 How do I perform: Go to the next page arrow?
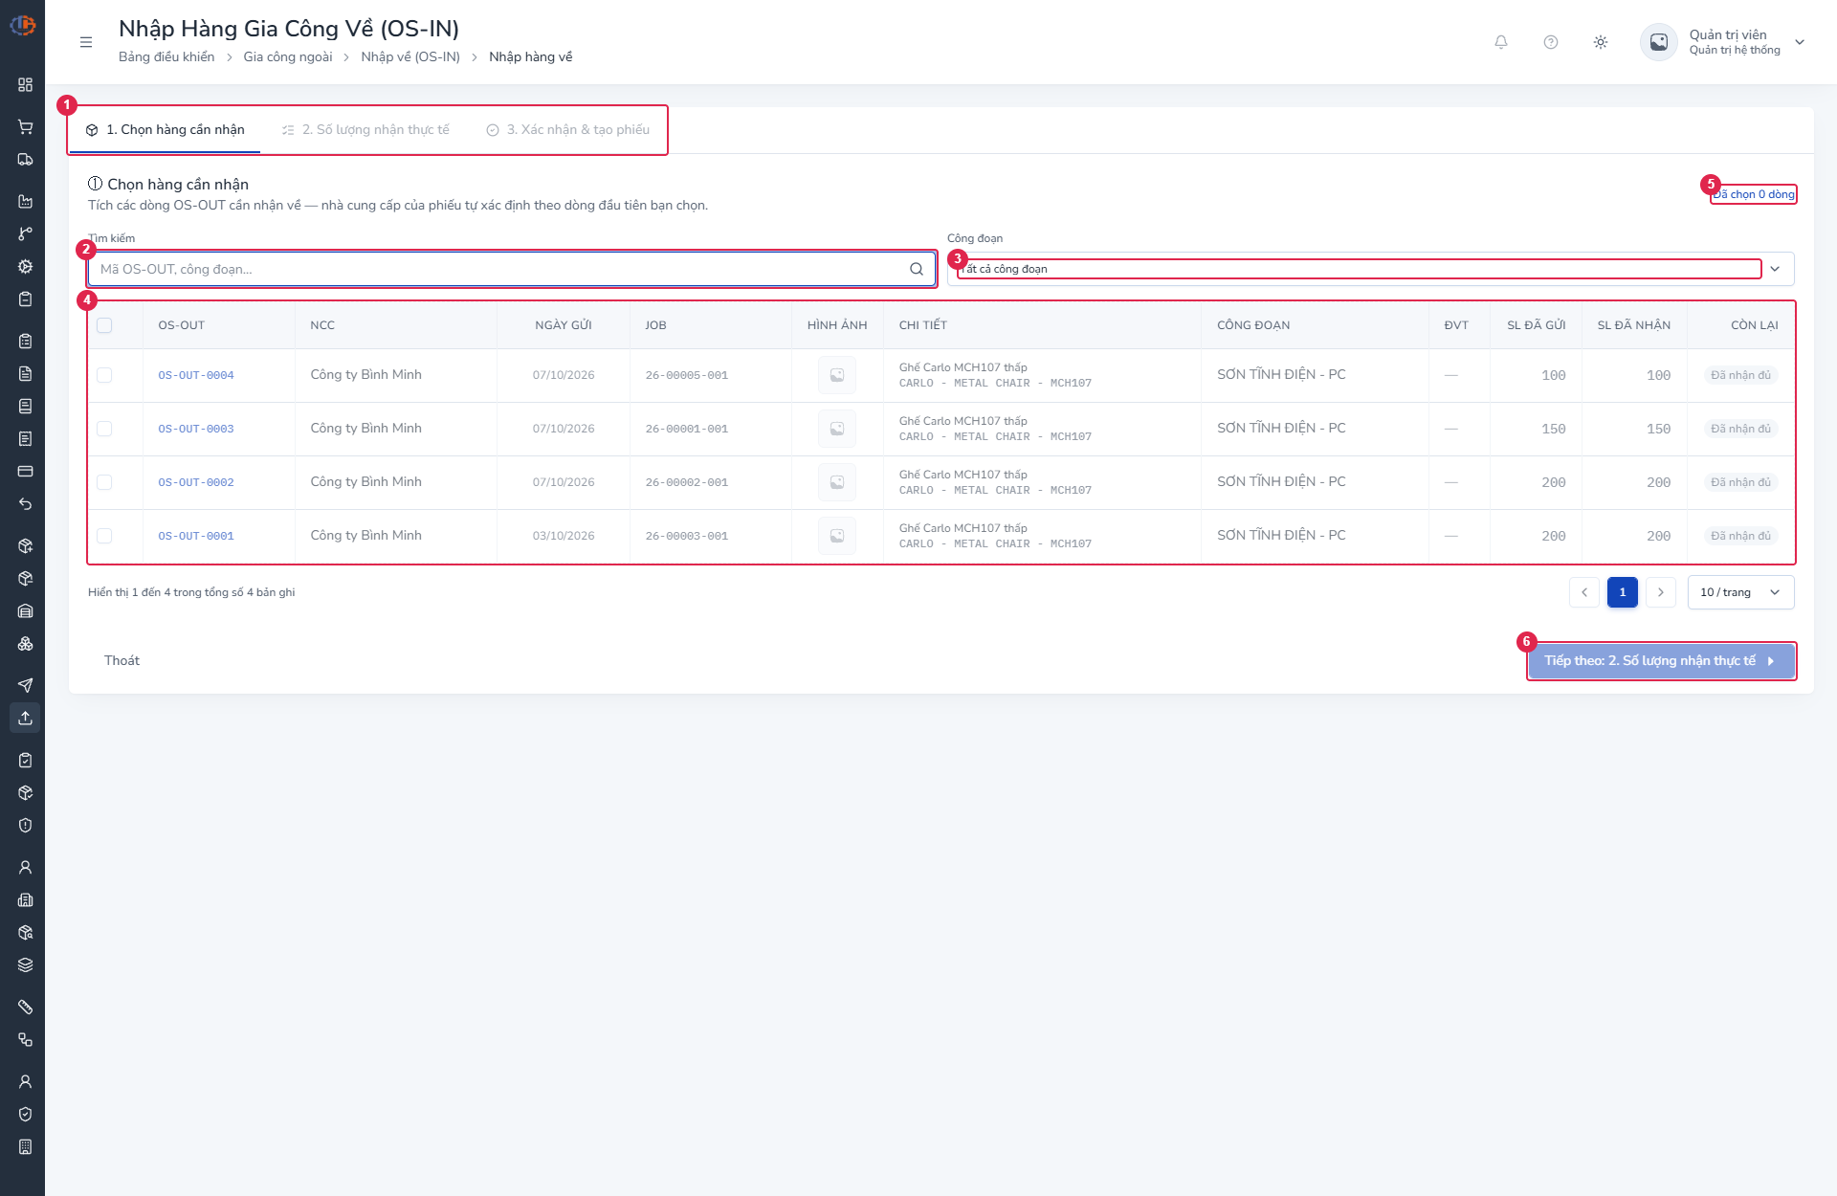tap(1661, 592)
